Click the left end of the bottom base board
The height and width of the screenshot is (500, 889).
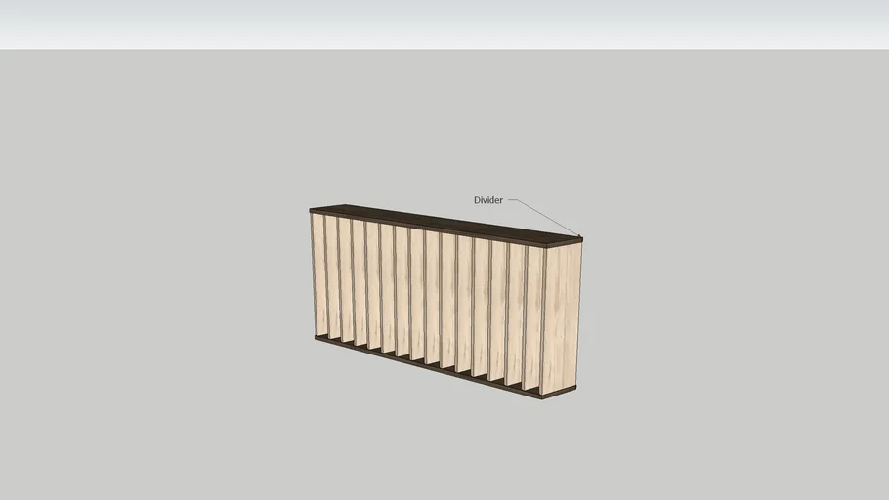[317, 338]
